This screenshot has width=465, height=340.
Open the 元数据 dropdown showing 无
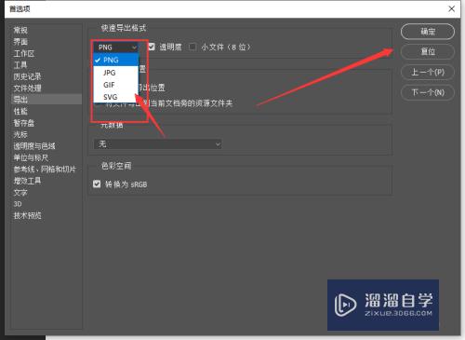pyautogui.click(x=157, y=144)
